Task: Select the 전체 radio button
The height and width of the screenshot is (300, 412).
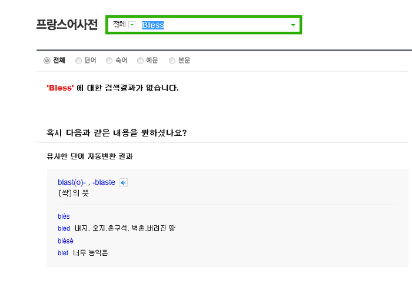Action: pos(46,61)
